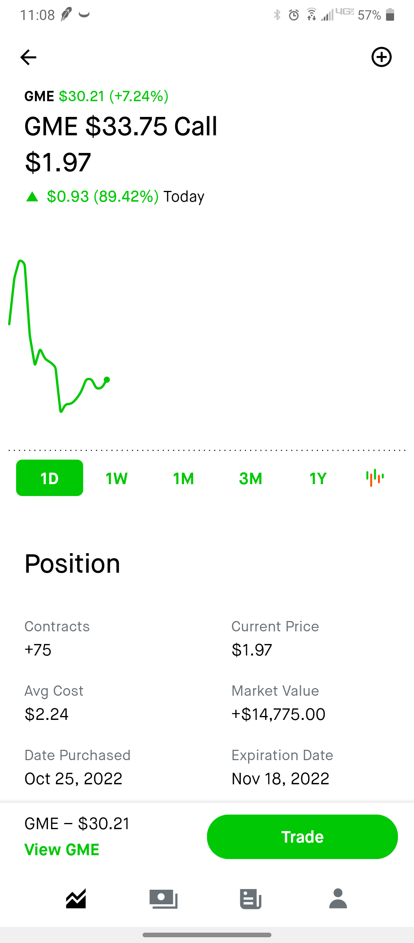Select the 1Y chart range
This screenshot has width=414, height=943.
(318, 478)
